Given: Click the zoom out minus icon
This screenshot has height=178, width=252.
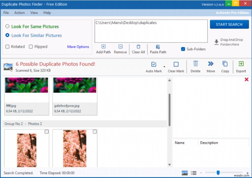Looking at the screenshot, I should (201, 173).
